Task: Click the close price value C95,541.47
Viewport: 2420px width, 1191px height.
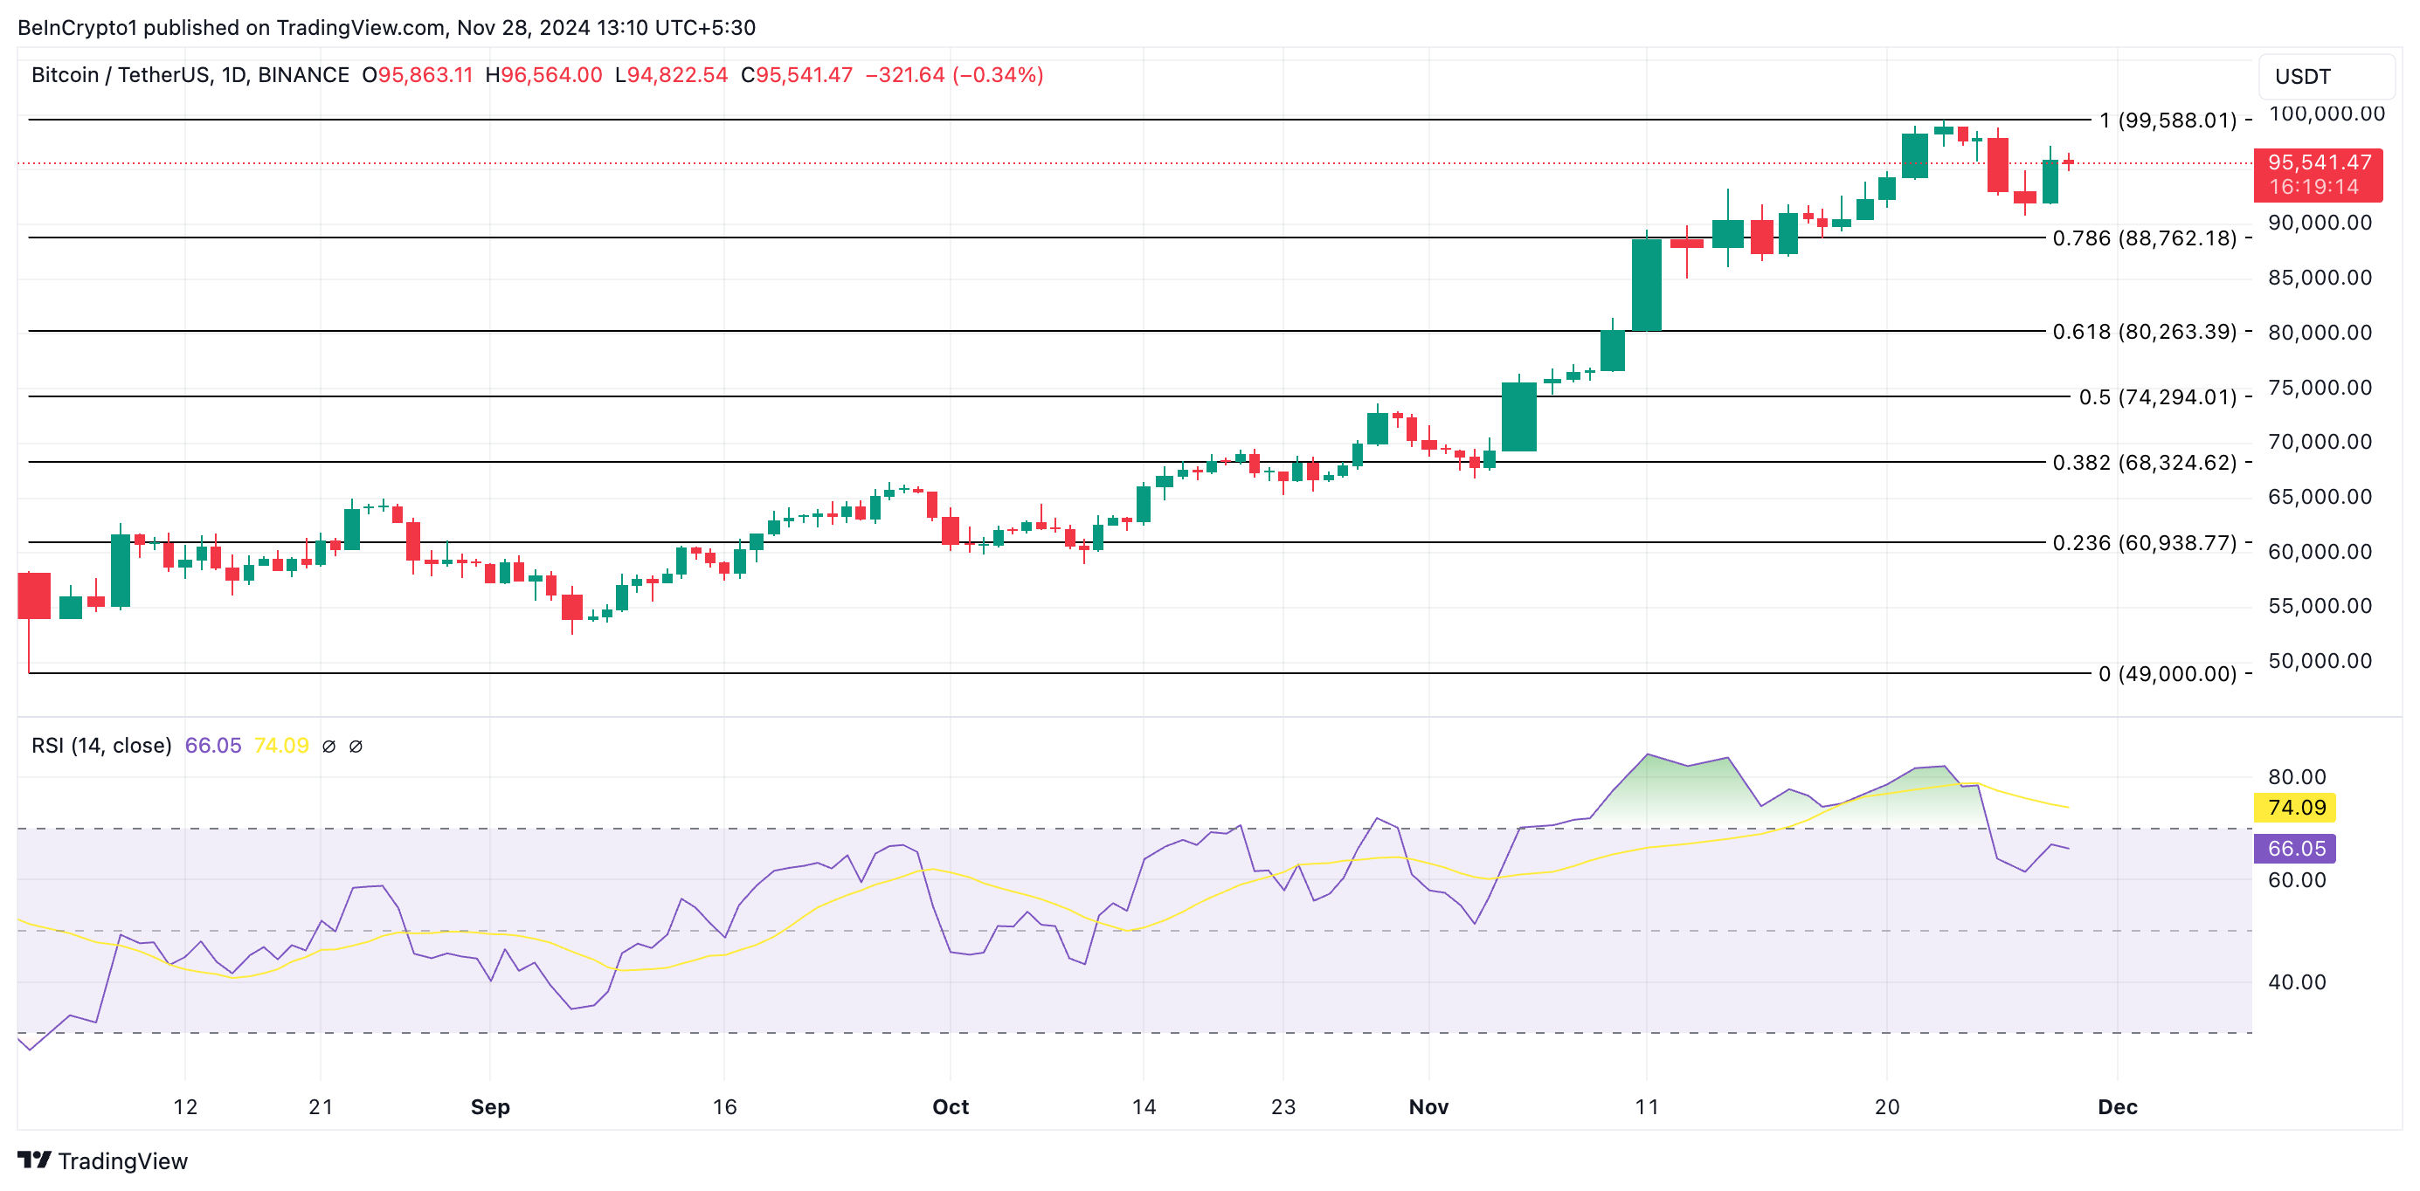Action: pyautogui.click(x=797, y=75)
